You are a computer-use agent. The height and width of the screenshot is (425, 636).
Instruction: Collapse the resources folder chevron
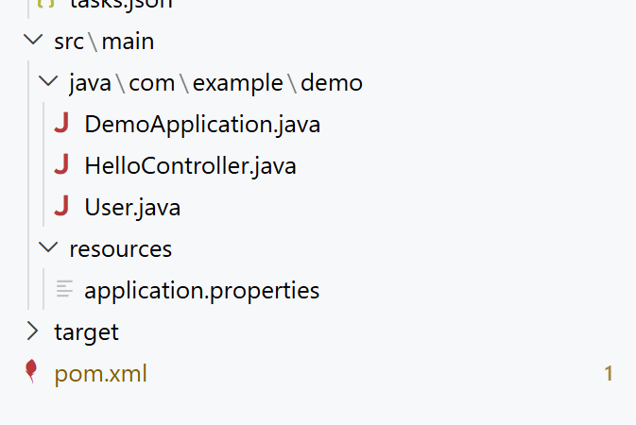click(48, 247)
